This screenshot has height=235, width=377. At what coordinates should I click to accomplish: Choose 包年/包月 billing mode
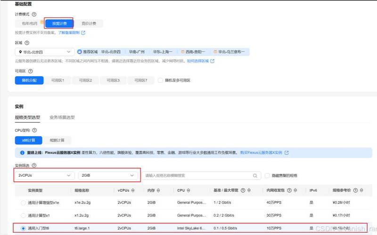click(x=30, y=23)
